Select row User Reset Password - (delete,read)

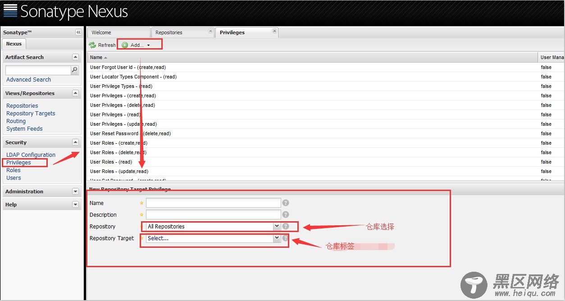click(x=326, y=133)
